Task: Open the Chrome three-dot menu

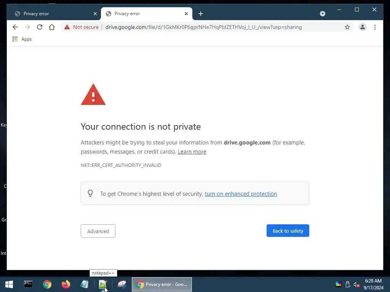Action: [375, 27]
